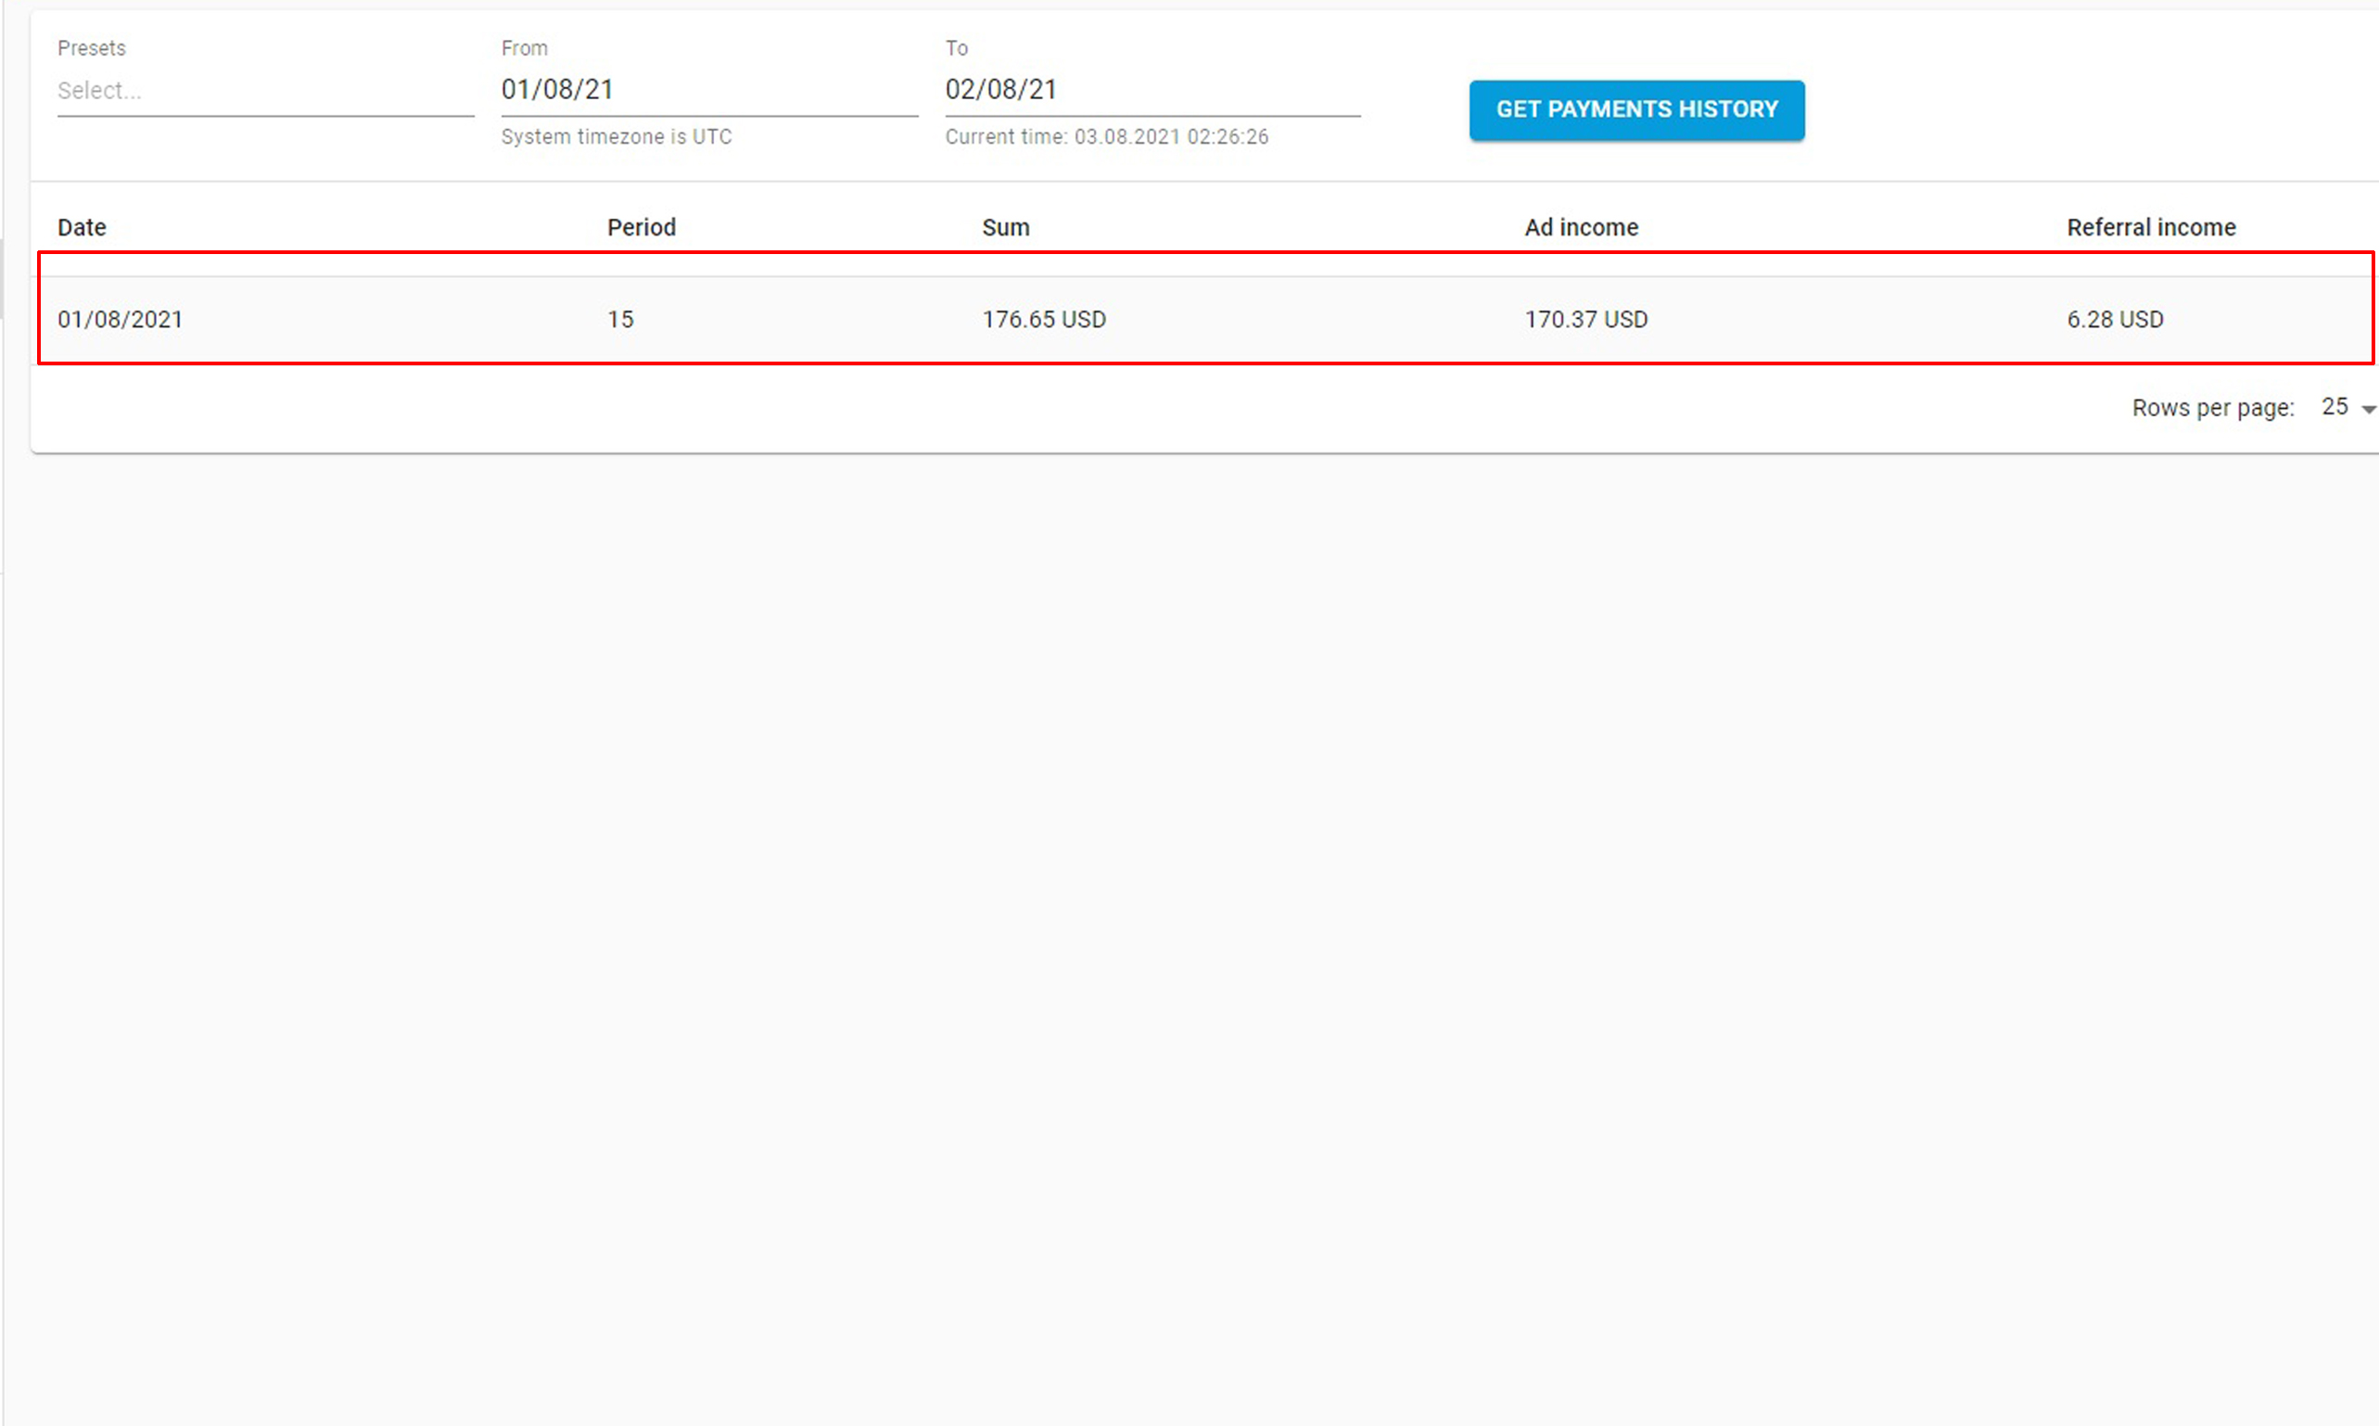
Task: Select the 01/08/2021 date cell
Action: coord(121,319)
